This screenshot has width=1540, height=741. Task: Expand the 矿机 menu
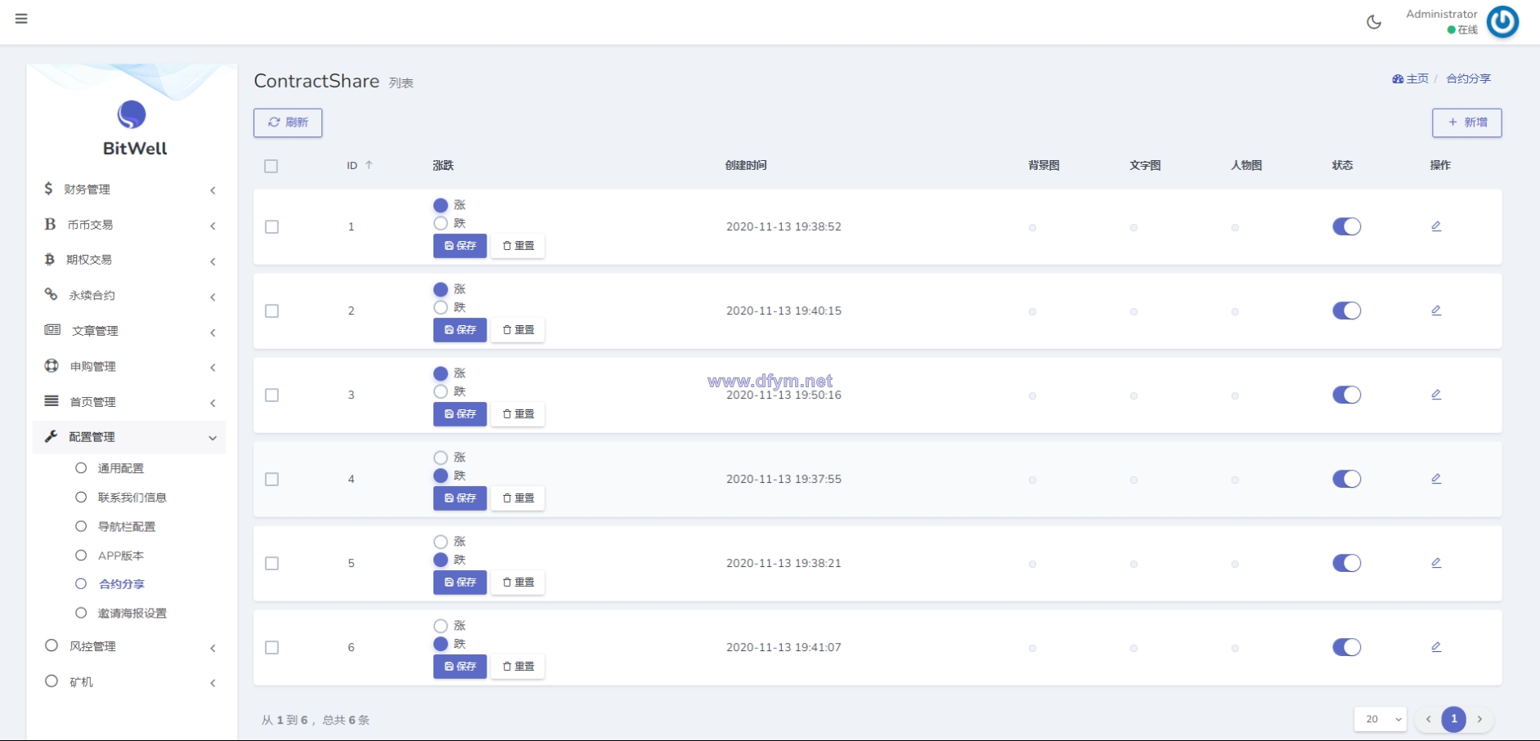click(x=131, y=681)
